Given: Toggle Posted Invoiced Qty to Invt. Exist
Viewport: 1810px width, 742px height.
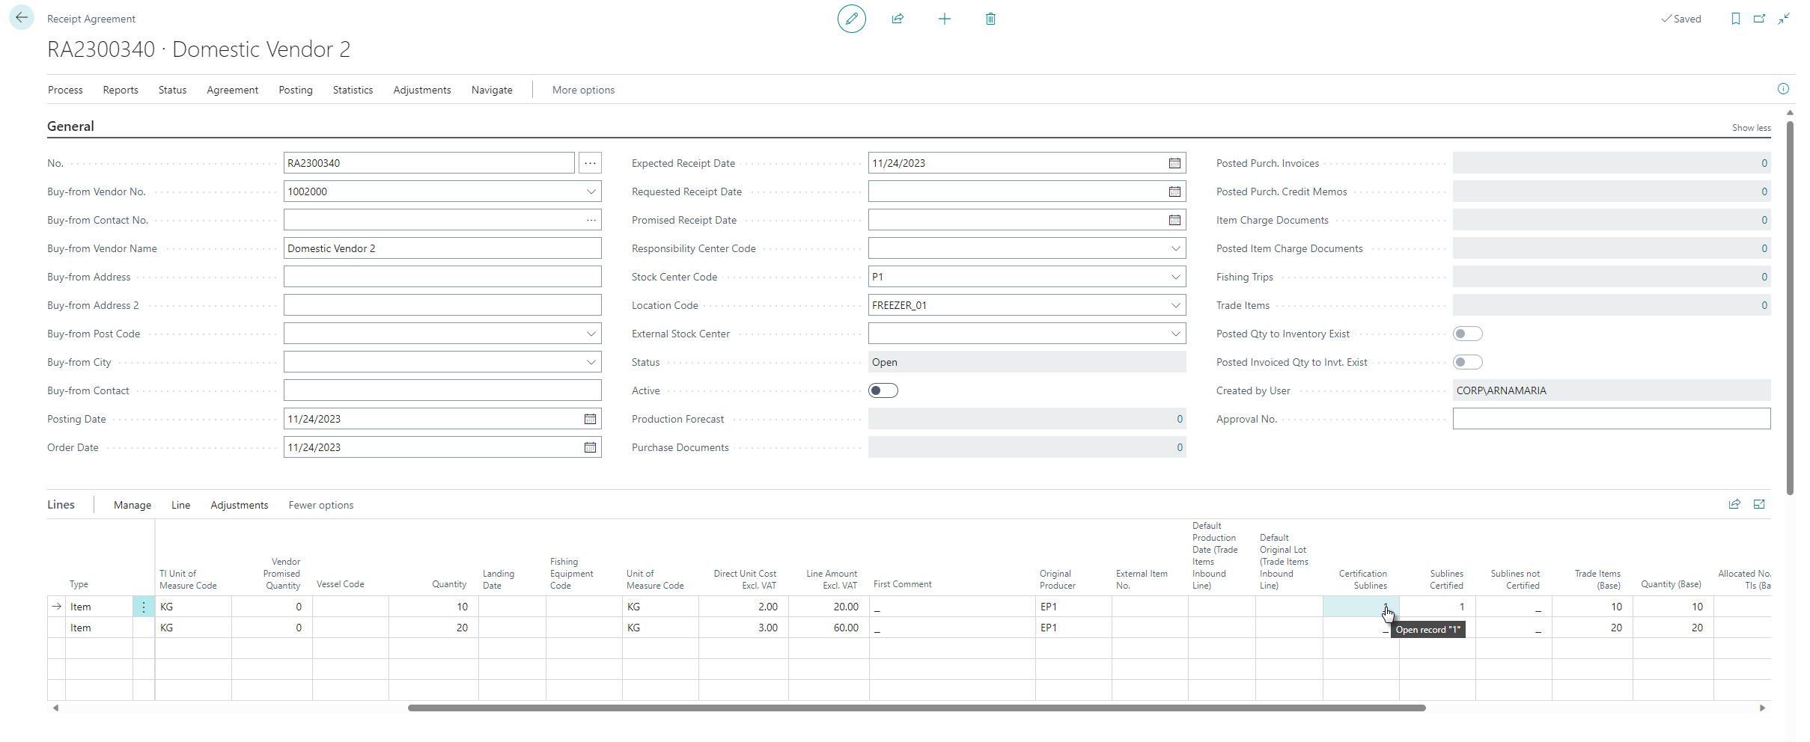Looking at the screenshot, I should (1467, 362).
